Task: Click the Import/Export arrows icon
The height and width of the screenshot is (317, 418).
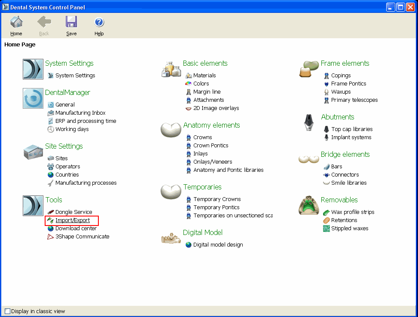Action: [51, 220]
